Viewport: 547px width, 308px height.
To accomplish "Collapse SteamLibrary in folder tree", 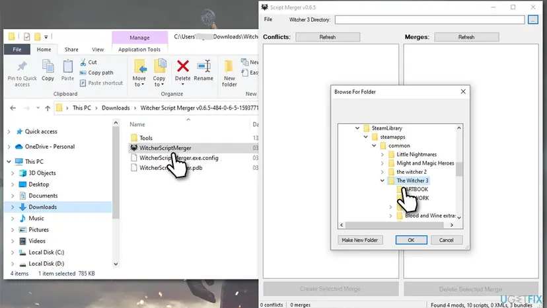I will coord(357,128).
